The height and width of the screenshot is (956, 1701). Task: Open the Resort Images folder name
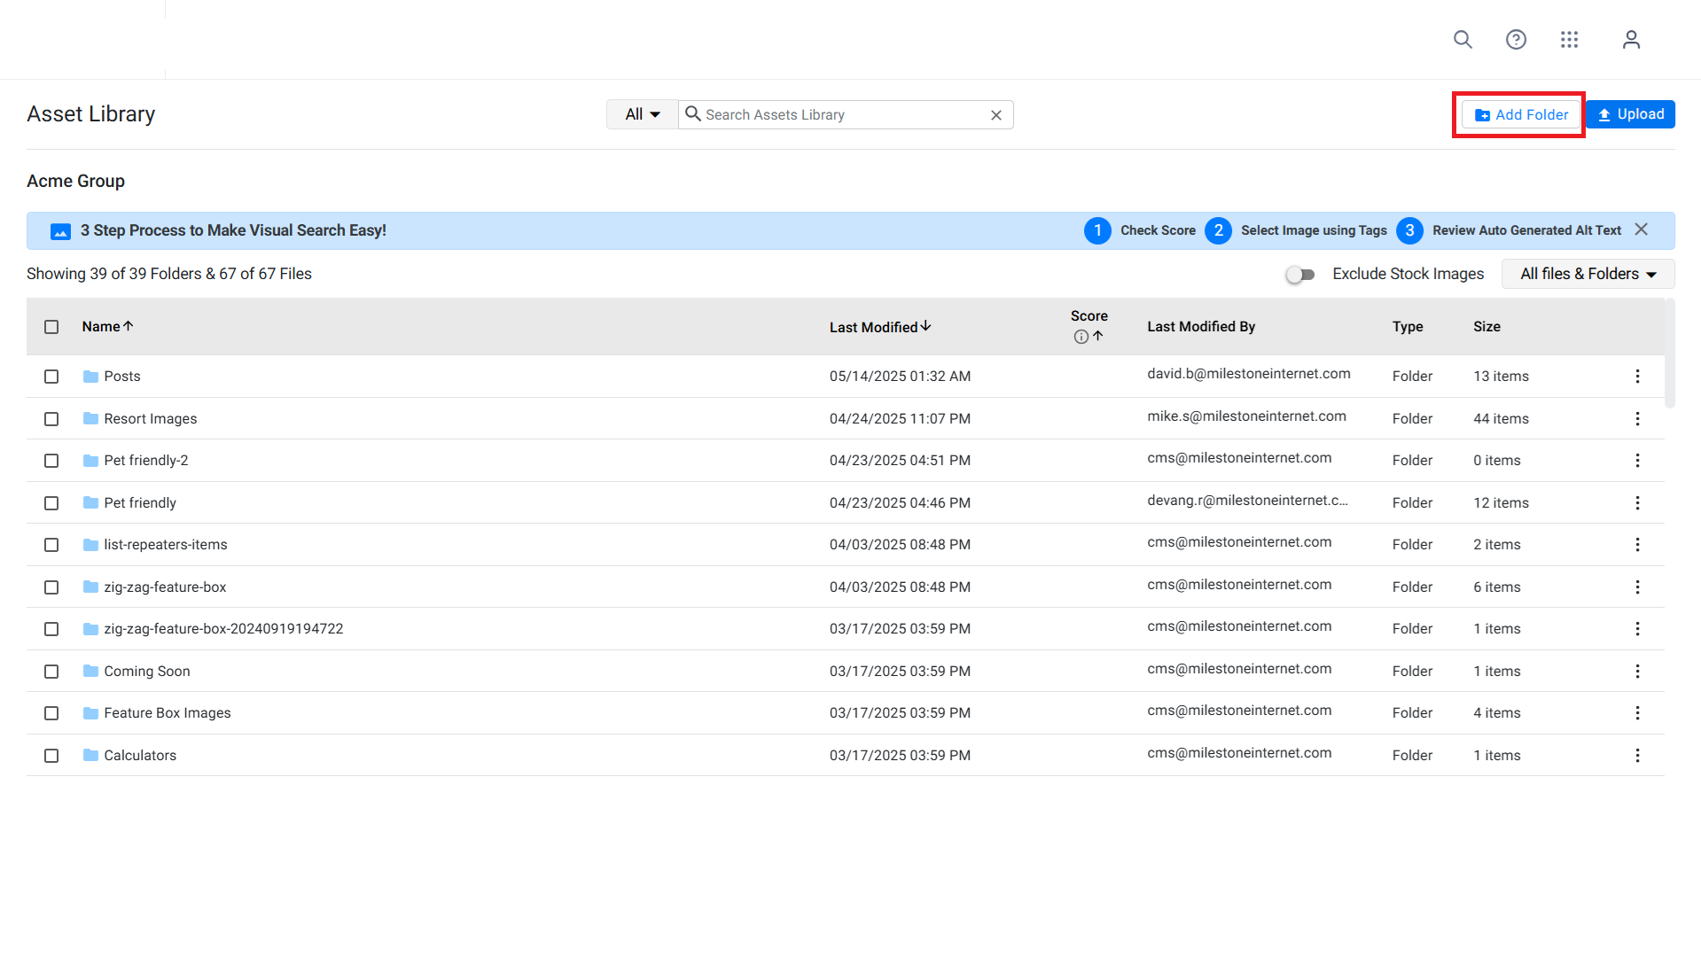tap(151, 419)
